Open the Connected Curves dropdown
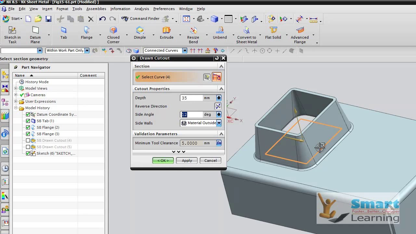416x234 pixels. coord(185,51)
